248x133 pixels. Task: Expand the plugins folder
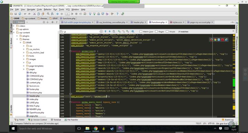(x=17, y=36)
